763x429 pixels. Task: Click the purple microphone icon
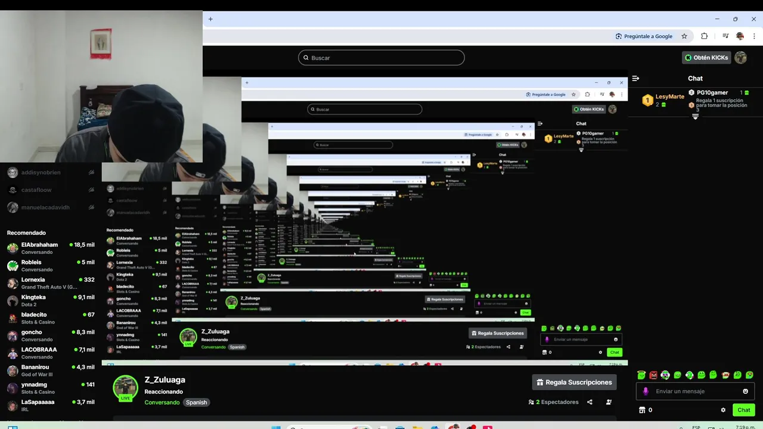click(x=646, y=391)
